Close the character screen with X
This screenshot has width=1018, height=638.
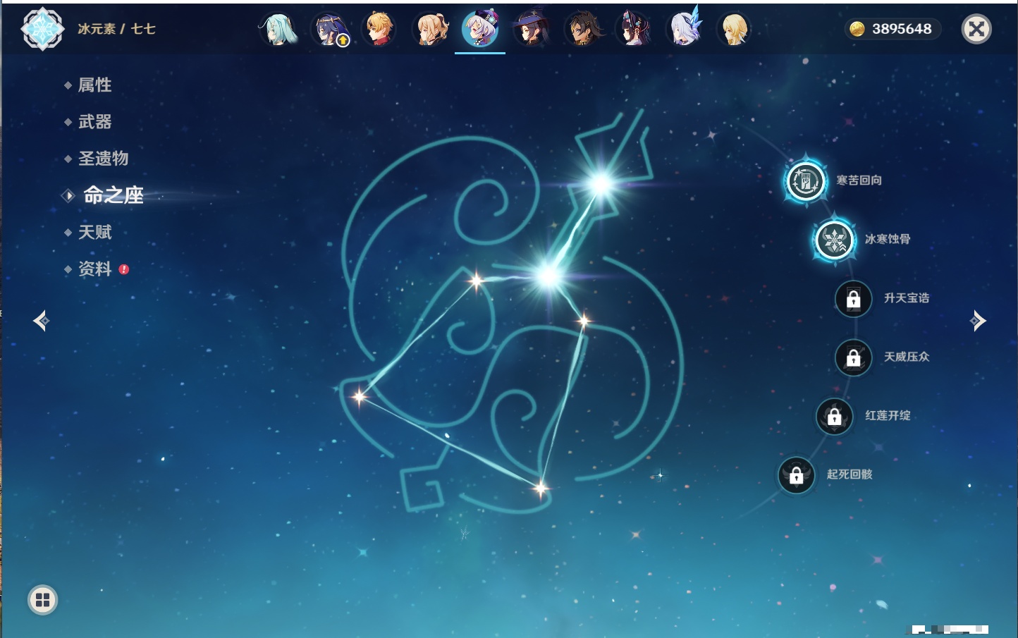(976, 29)
